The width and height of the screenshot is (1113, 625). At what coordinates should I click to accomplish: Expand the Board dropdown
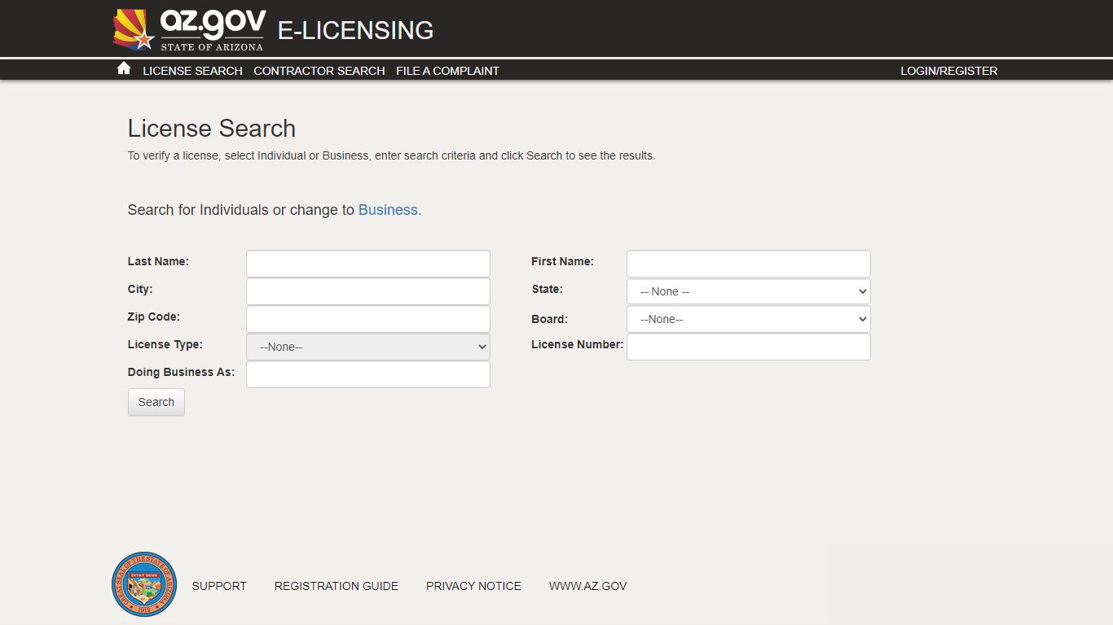click(x=749, y=319)
